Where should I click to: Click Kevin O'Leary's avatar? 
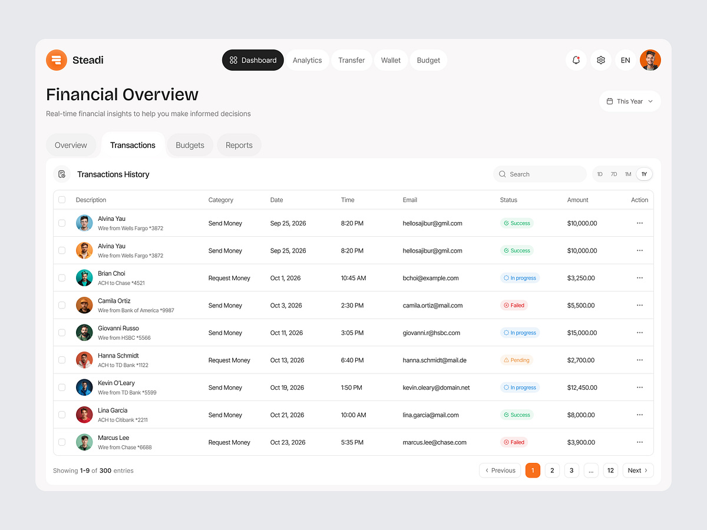tap(84, 387)
